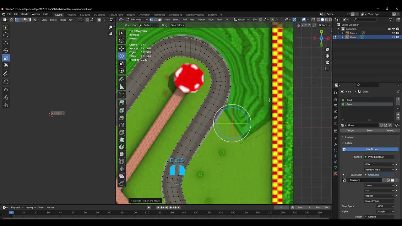The height and width of the screenshot is (226, 402).
Task: Switch to the UV Editing workspace tab
Action: point(99,14)
